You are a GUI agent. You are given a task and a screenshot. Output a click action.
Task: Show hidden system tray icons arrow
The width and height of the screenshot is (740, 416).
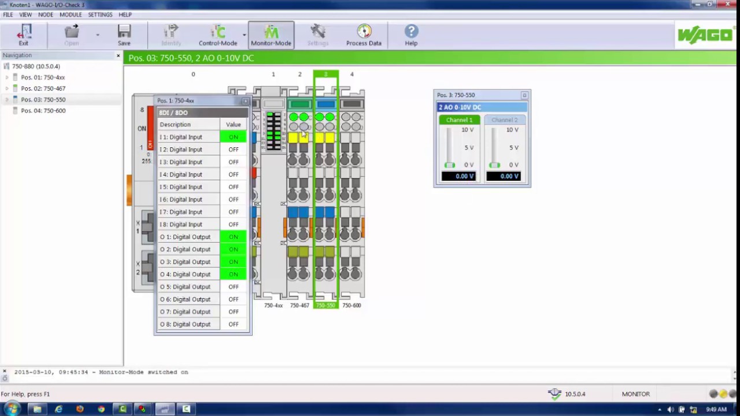(x=660, y=410)
